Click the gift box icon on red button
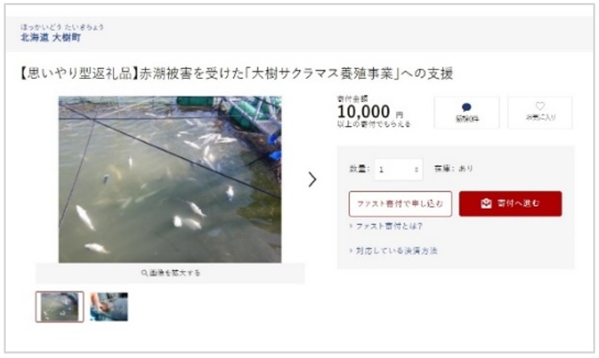599x358 pixels. click(486, 204)
